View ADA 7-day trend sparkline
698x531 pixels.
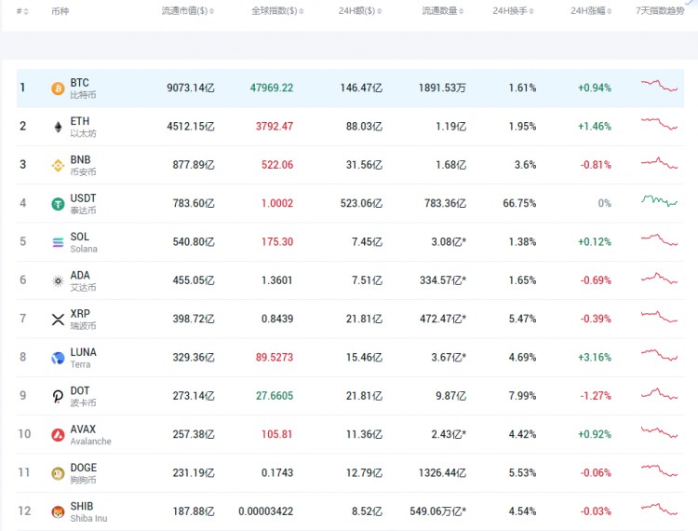[x=659, y=278]
